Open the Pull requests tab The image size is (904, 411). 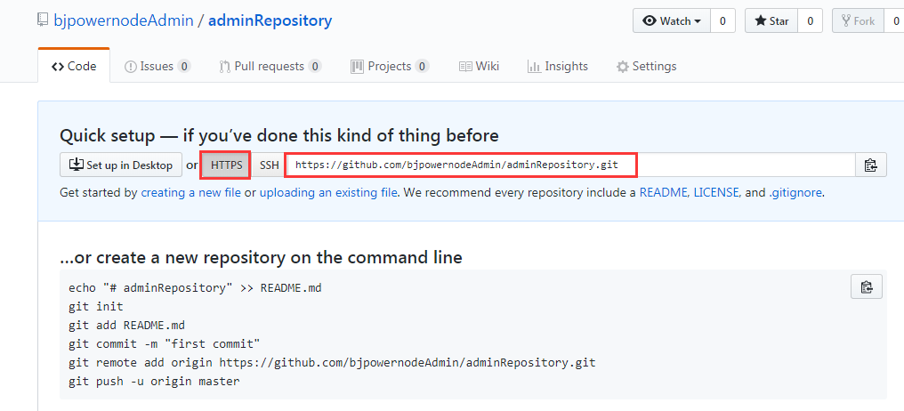coord(270,67)
